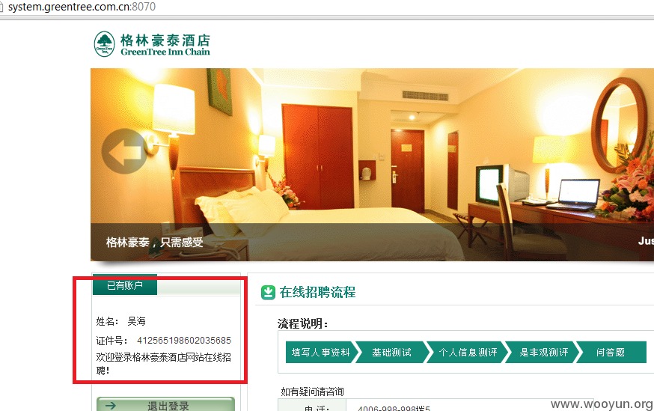Click the 格林豪泰酒店 brand name text
The width and height of the screenshot is (654, 411).
click(165, 40)
